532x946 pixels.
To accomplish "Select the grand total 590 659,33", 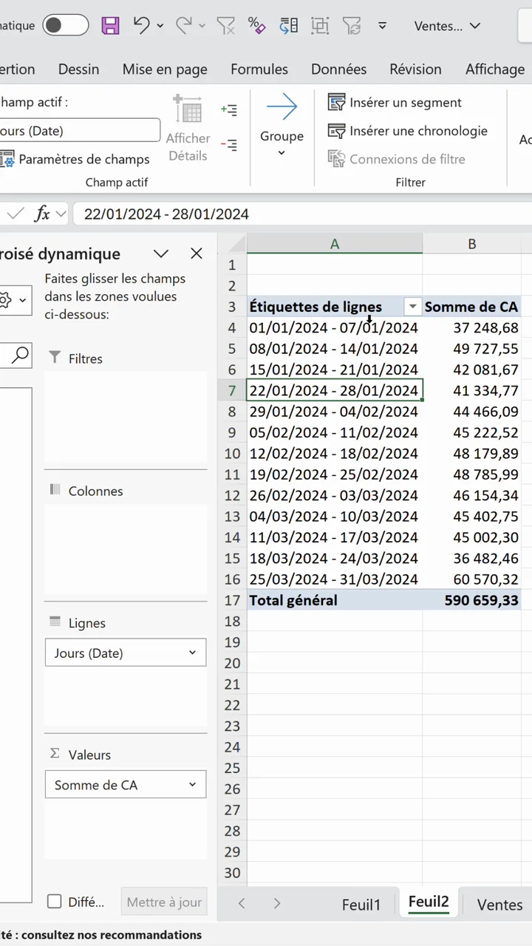I will click(471, 600).
